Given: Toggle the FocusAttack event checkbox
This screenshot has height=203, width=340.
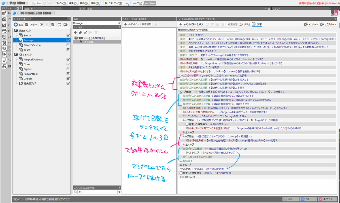Looking at the screenshot, I should 68,74.
